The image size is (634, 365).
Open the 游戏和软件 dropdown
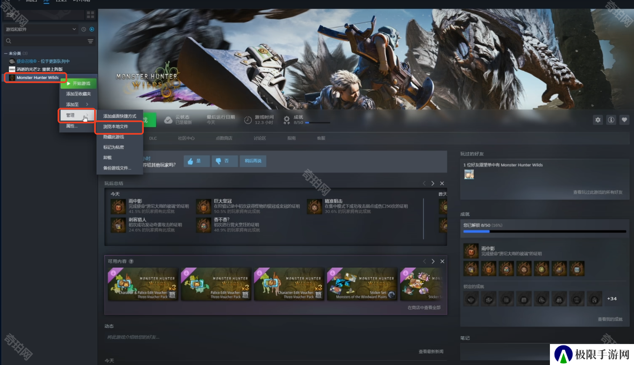41,29
